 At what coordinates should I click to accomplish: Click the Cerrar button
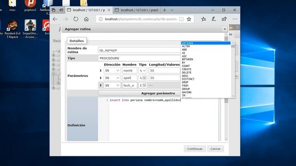click(216, 148)
